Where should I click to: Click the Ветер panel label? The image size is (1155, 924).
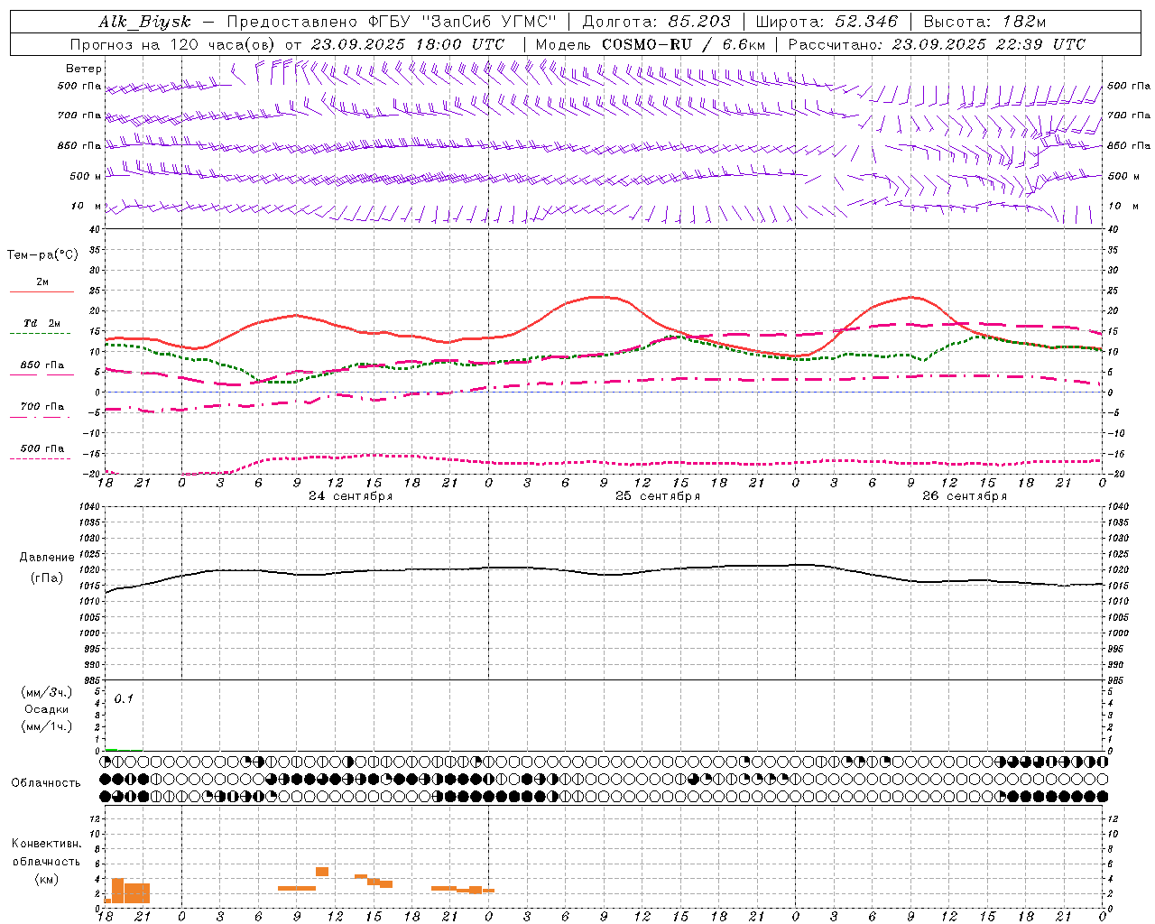point(84,69)
